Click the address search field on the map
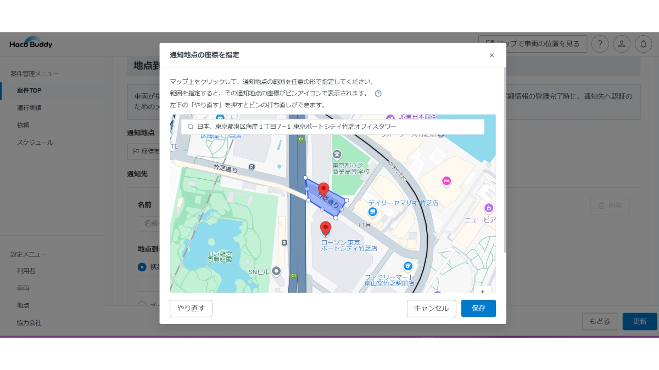This screenshot has height=370, width=659. coord(333,127)
